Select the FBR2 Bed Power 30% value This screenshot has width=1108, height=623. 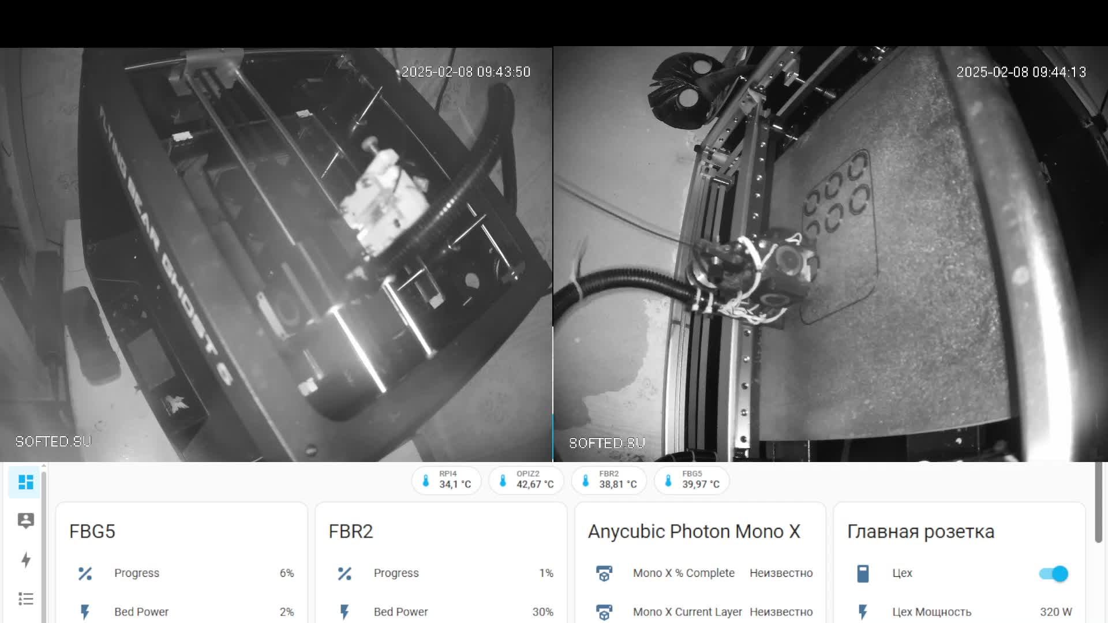(543, 612)
